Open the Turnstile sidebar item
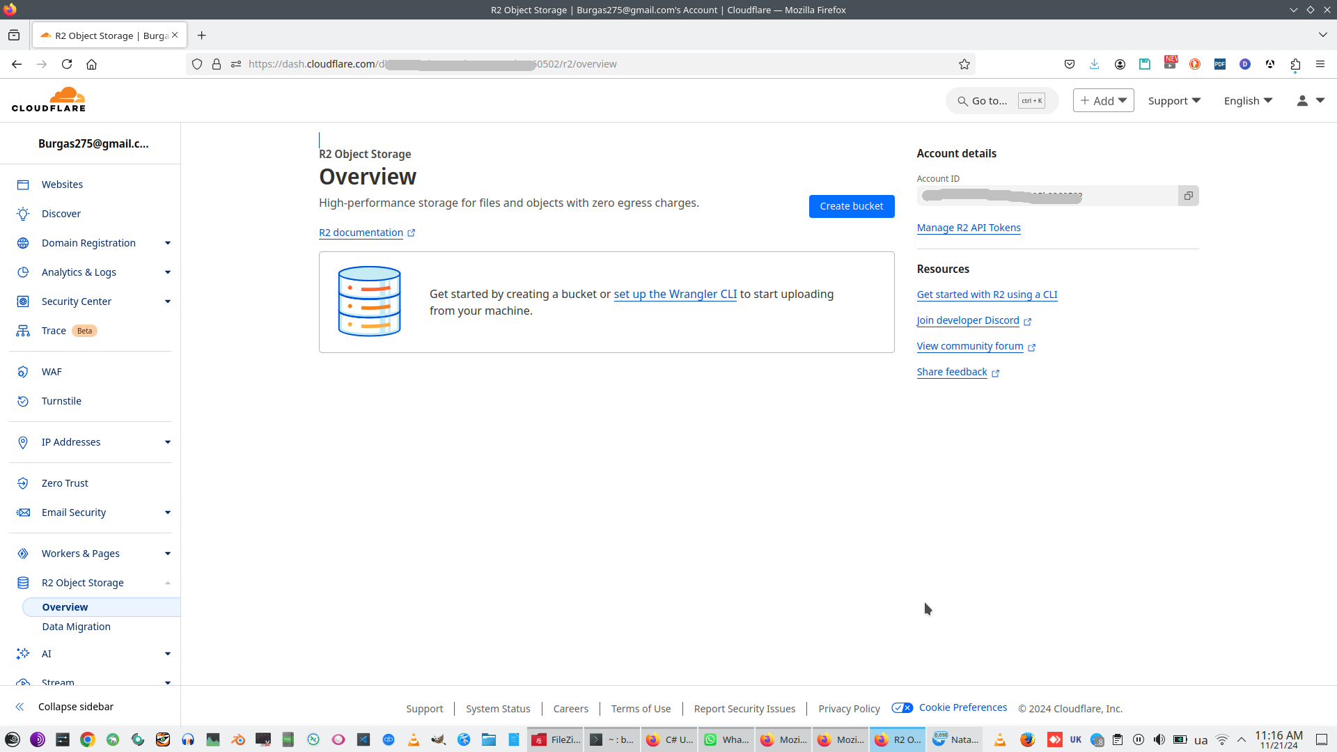Screen dimensions: 1337x752 [x=61, y=401]
